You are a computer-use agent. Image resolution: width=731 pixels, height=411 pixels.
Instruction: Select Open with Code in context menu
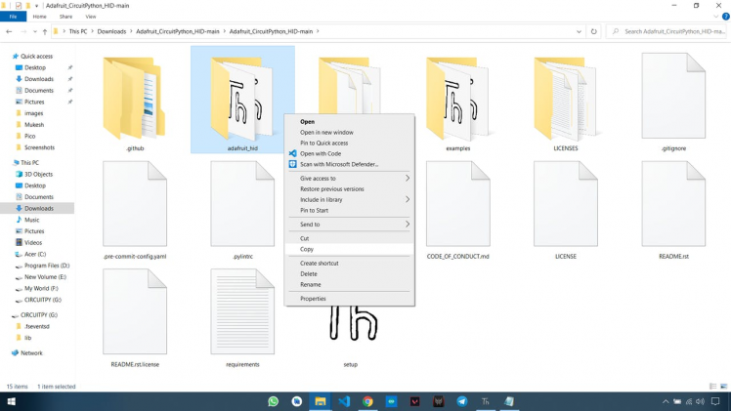point(321,153)
